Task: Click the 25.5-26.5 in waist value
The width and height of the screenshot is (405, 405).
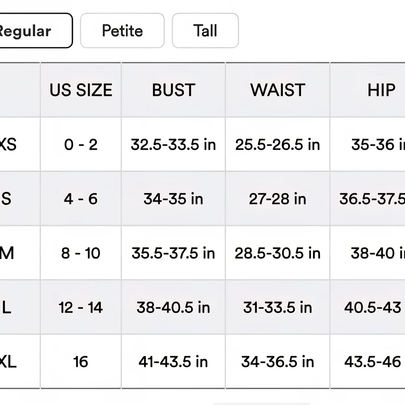Action: click(278, 145)
